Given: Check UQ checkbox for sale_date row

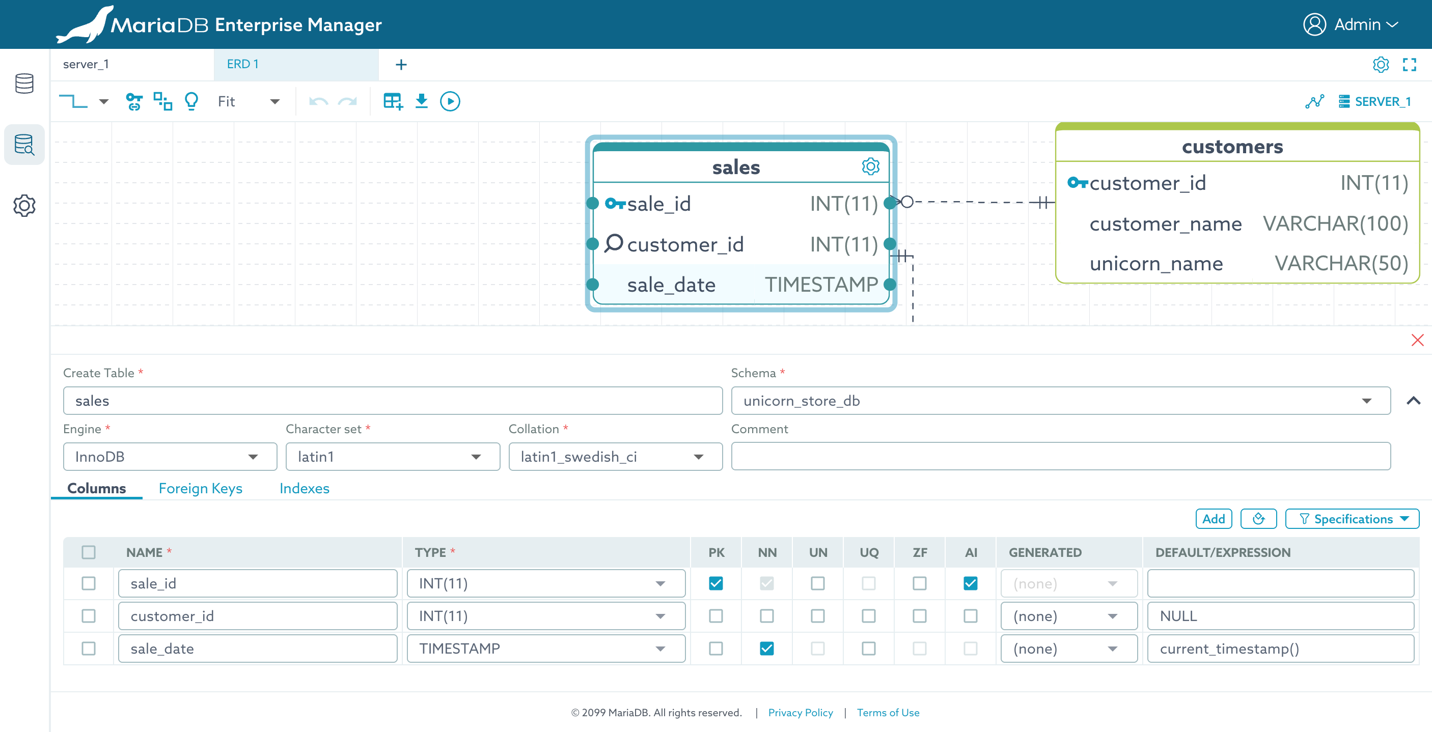Looking at the screenshot, I should pyautogui.click(x=868, y=648).
